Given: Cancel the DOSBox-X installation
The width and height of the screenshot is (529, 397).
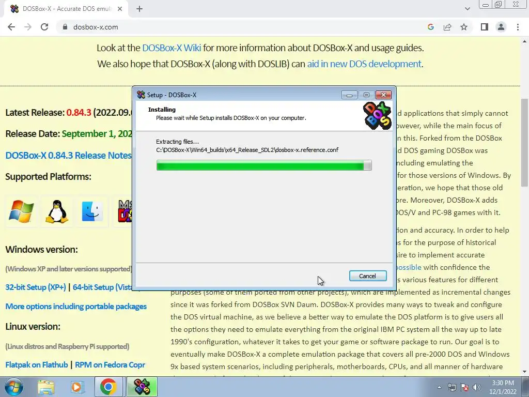Looking at the screenshot, I should (x=368, y=276).
